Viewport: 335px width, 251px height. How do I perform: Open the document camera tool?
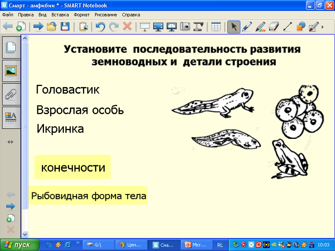click(198, 27)
